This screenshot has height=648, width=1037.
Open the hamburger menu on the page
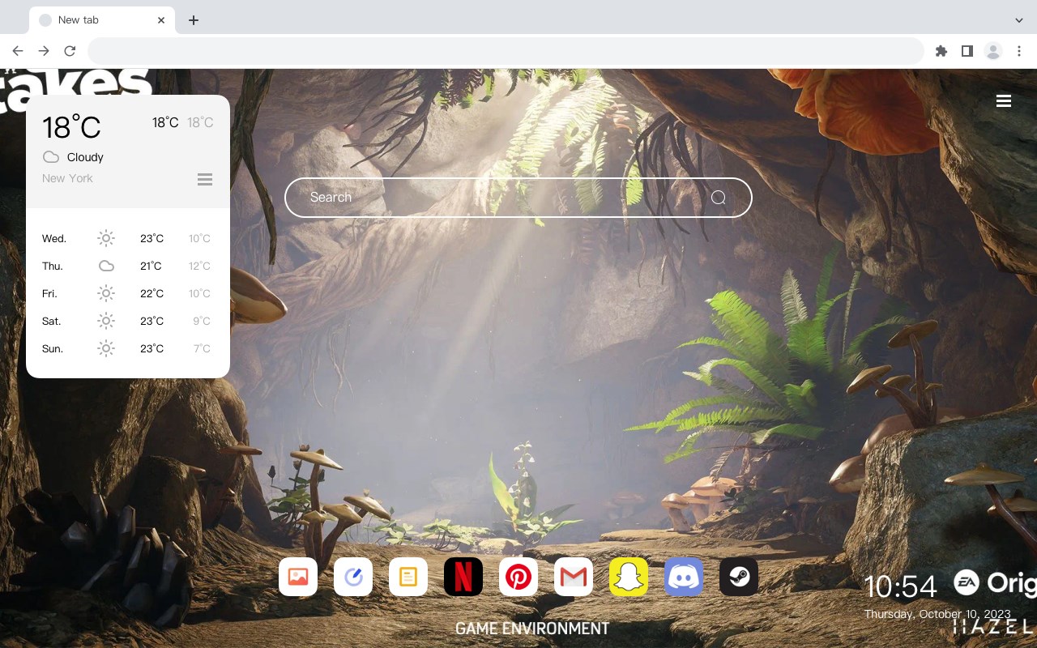tap(1004, 100)
